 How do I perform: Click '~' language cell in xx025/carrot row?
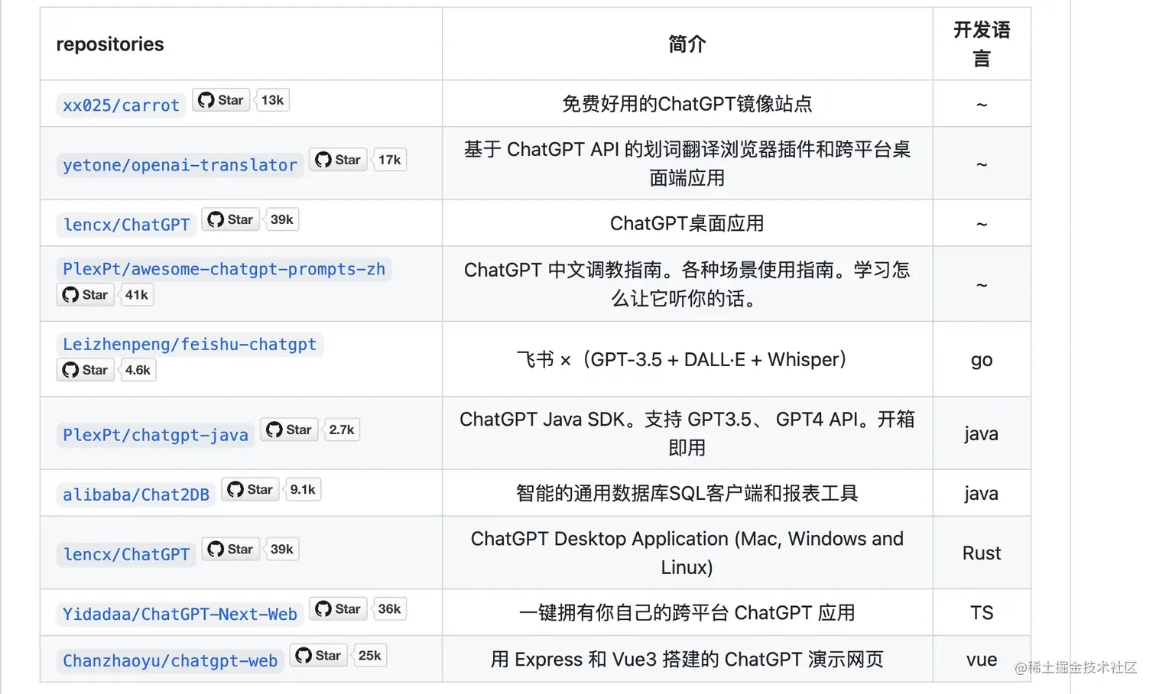click(x=982, y=104)
